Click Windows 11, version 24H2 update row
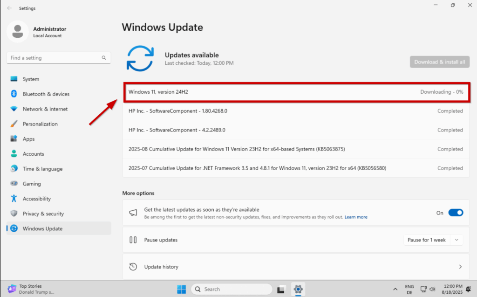 pyautogui.click(x=296, y=92)
